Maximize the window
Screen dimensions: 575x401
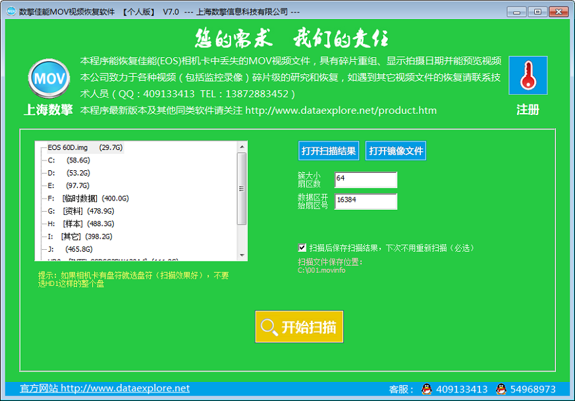pyautogui.click(x=537, y=12)
